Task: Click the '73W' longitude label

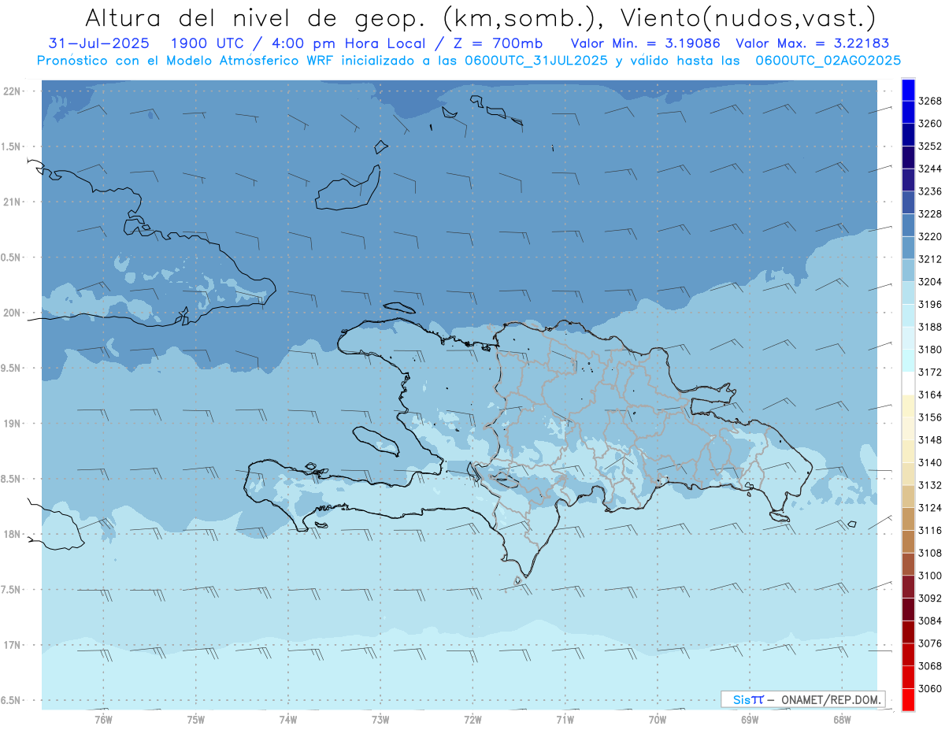Action: coord(380,719)
